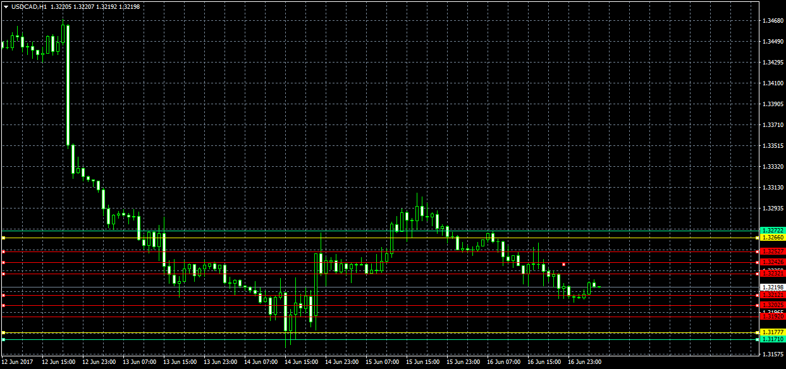This screenshot has width=786, height=369.
Task: Select right-edge handle of yellow 1.31777 line
Action: click(758, 332)
